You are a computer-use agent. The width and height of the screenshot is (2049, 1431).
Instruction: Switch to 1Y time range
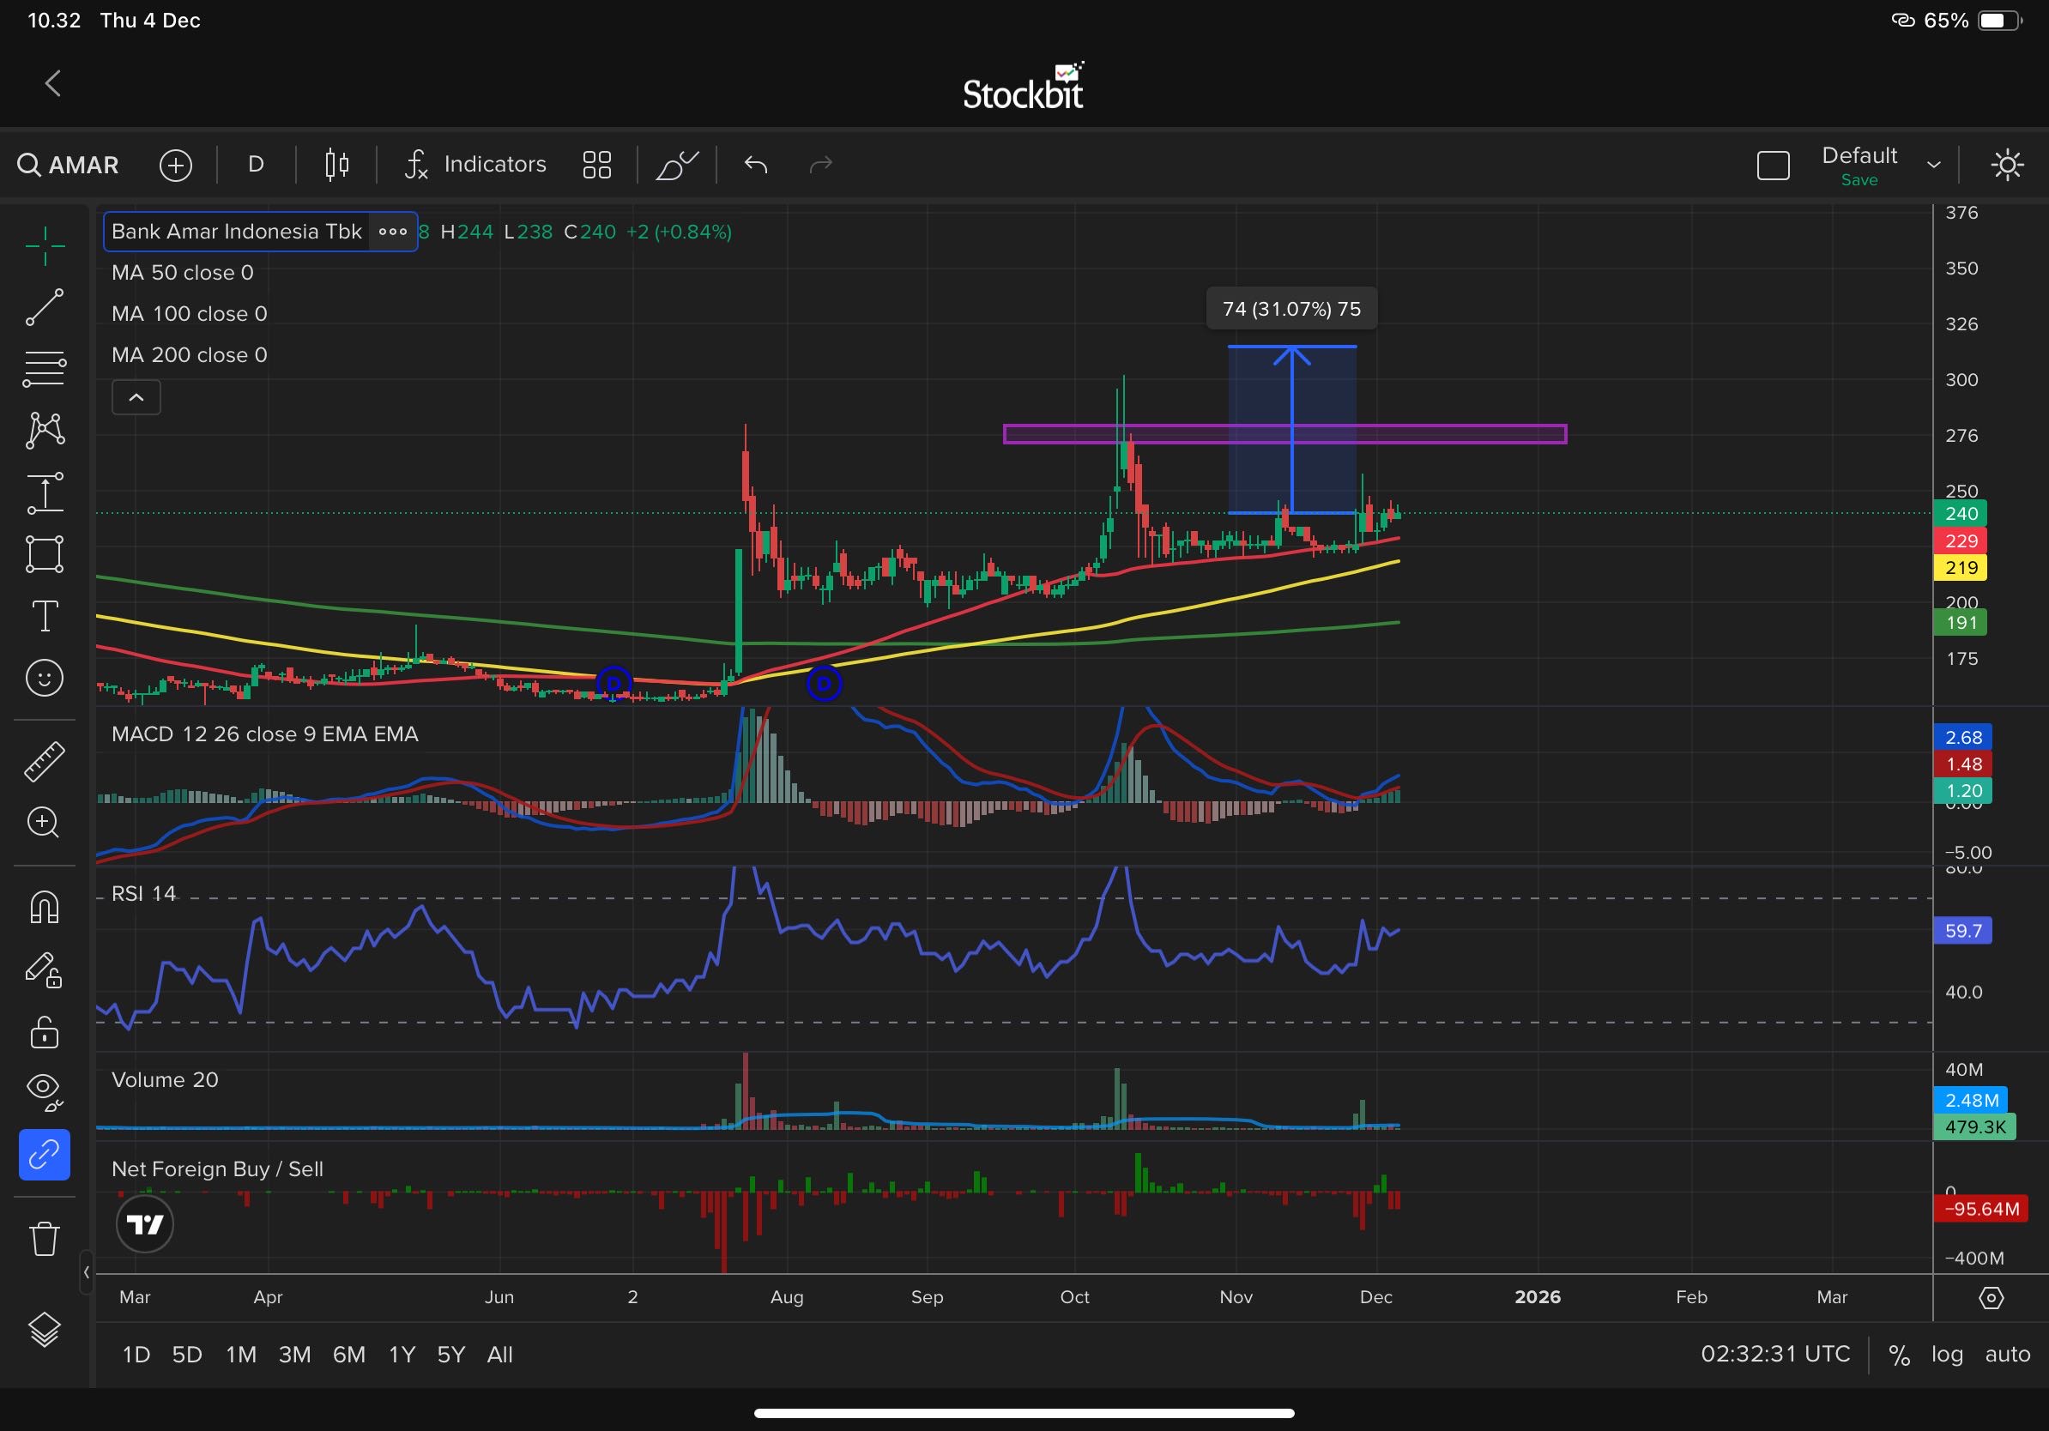pos(402,1355)
